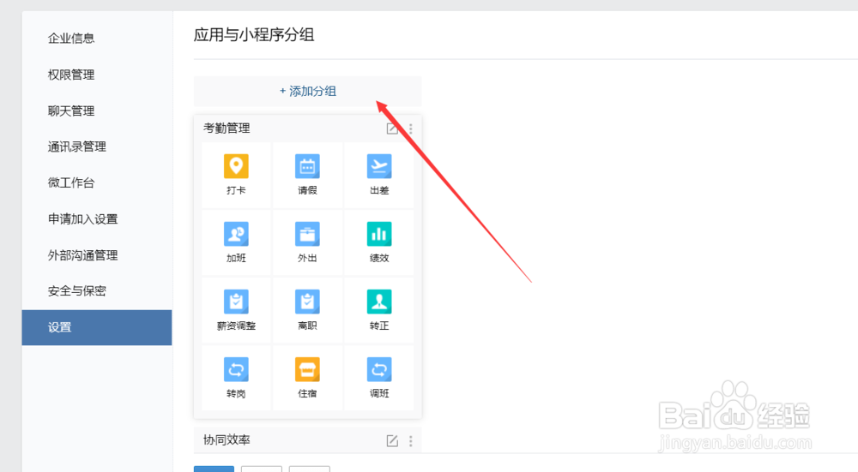Open the 打卡 check-in app icon

pyautogui.click(x=237, y=167)
